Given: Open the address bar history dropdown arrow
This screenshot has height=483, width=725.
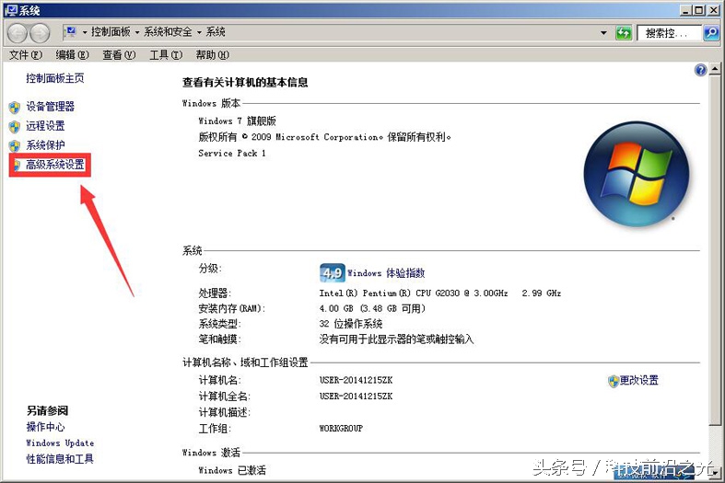Looking at the screenshot, I should [603, 33].
